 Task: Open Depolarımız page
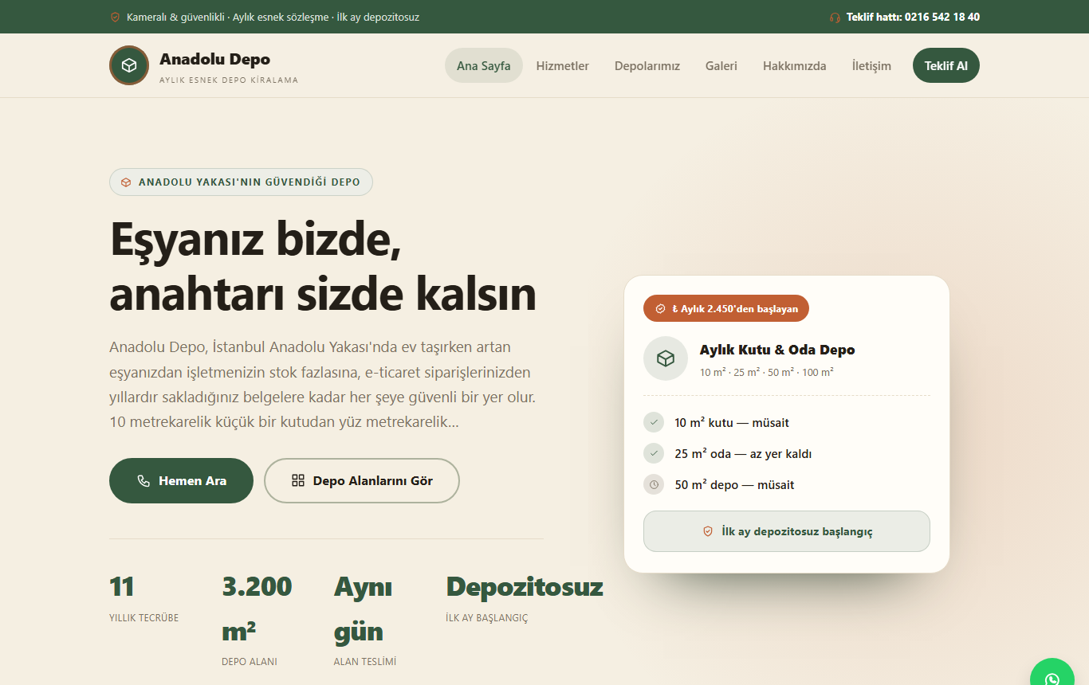click(x=647, y=66)
